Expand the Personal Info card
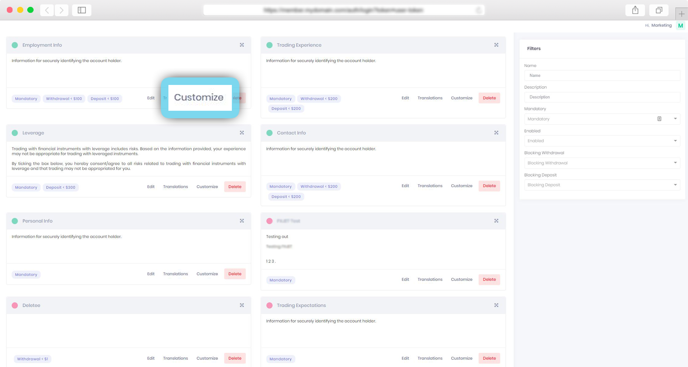This screenshot has height=367, width=688. 242,221
